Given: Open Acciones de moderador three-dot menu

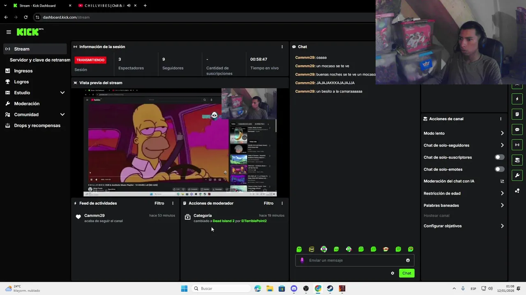Looking at the screenshot, I should [x=282, y=203].
